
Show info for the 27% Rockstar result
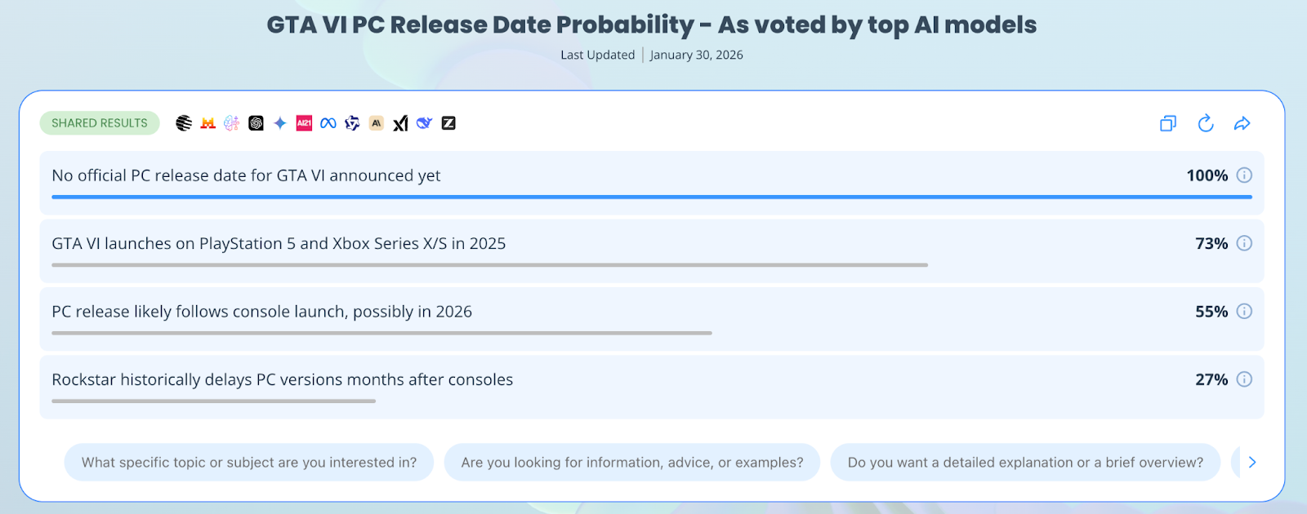(1244, 379)
